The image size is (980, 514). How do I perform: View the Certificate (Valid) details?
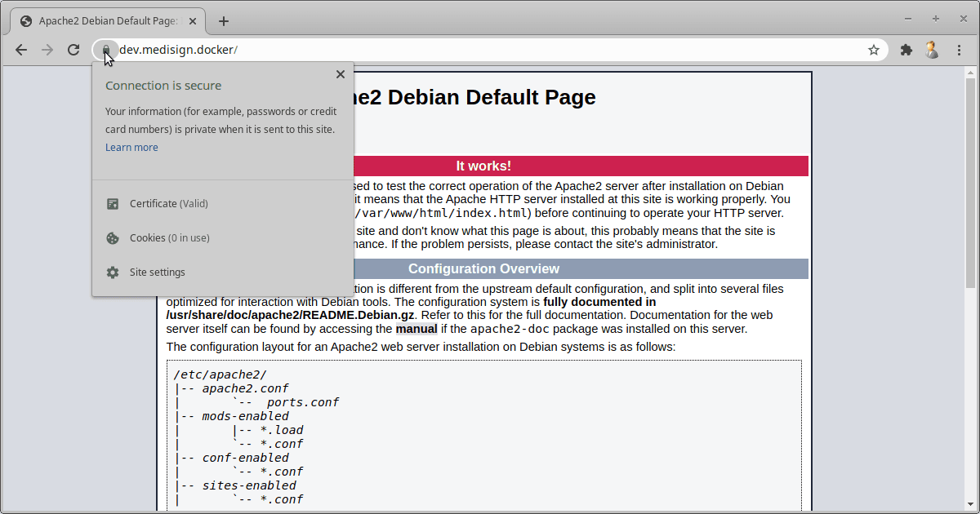(169, 204)
